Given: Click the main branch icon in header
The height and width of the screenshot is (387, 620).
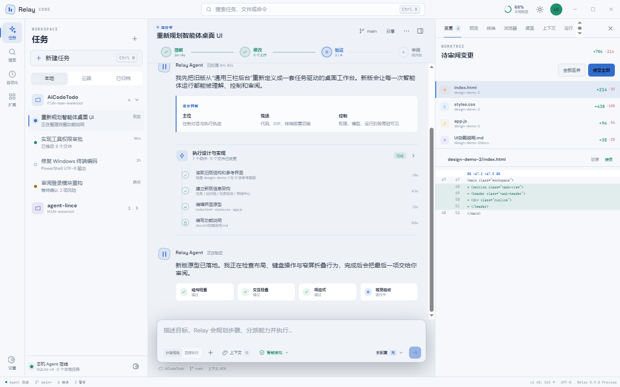Looking at the screenshot, I should (362, 31).
